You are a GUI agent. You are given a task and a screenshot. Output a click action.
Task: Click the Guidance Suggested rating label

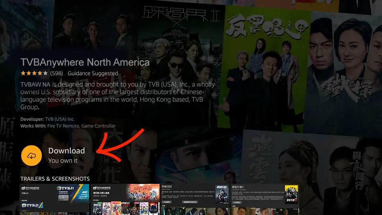pyautogui.click(x=93, y=73)
